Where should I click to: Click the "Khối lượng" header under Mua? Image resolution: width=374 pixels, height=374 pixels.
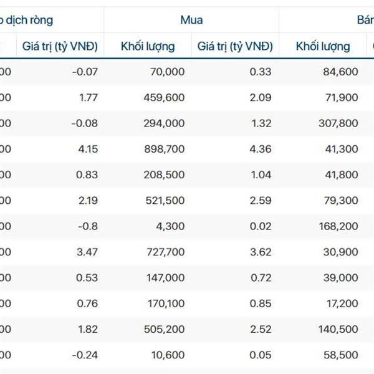(x=148, y=46)
